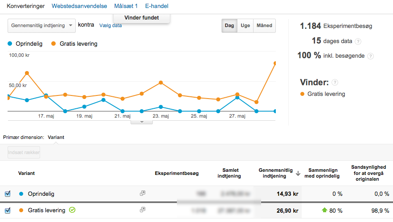Click the Eksperimentbesøg column header
The image size is (393, 222).
[177, 173]
